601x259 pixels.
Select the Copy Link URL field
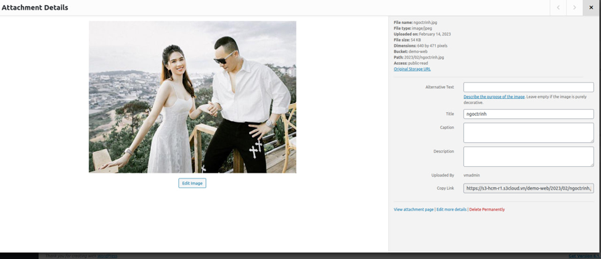coord(528,188)
